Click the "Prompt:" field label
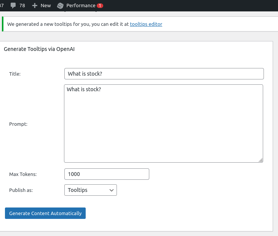This screenshot has height=236, width=278. point(18,124)
